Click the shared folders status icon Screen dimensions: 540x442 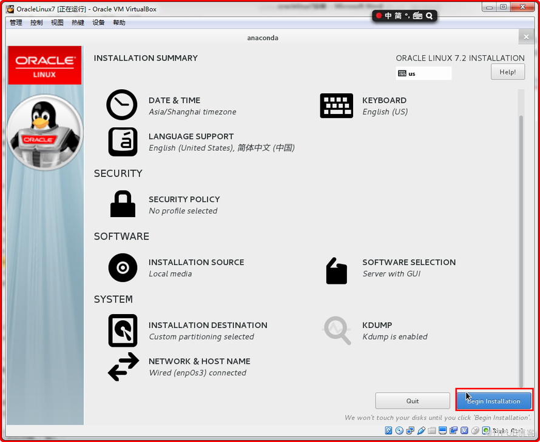432,430
